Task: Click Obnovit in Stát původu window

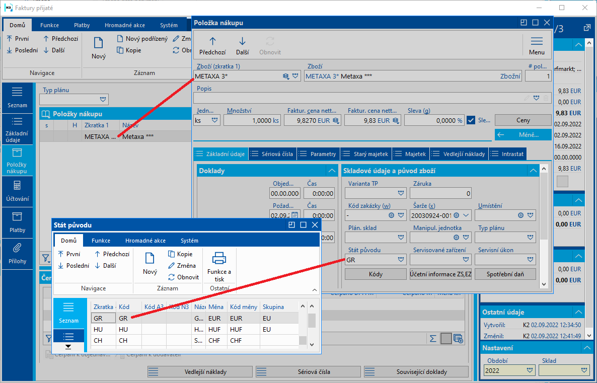Action: point(184,277)
